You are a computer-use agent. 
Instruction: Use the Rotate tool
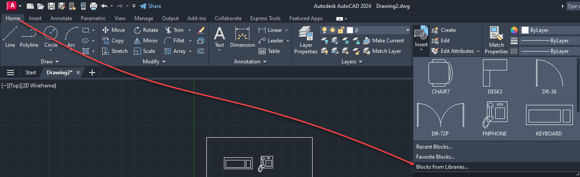(146, 30)
